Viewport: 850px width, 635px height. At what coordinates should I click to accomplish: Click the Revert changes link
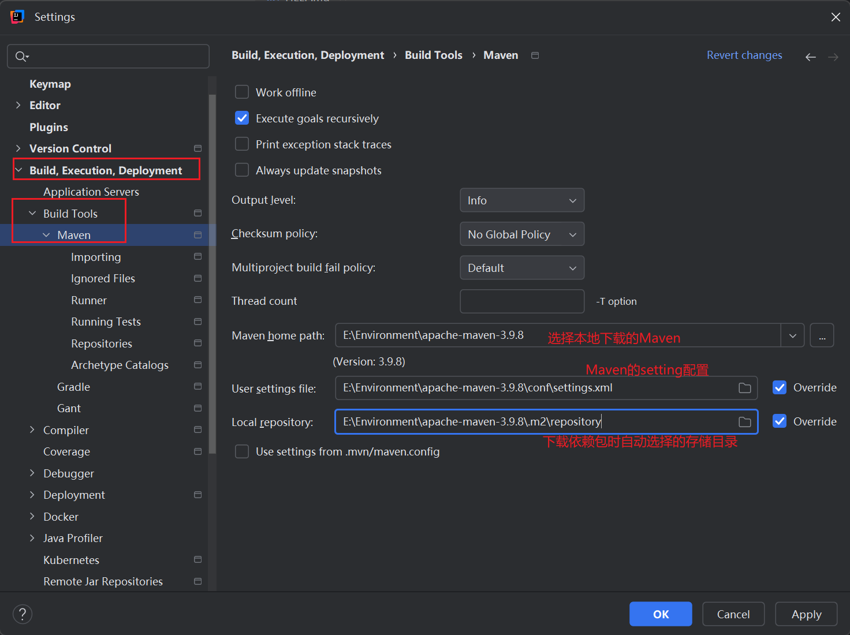point(744,55)
